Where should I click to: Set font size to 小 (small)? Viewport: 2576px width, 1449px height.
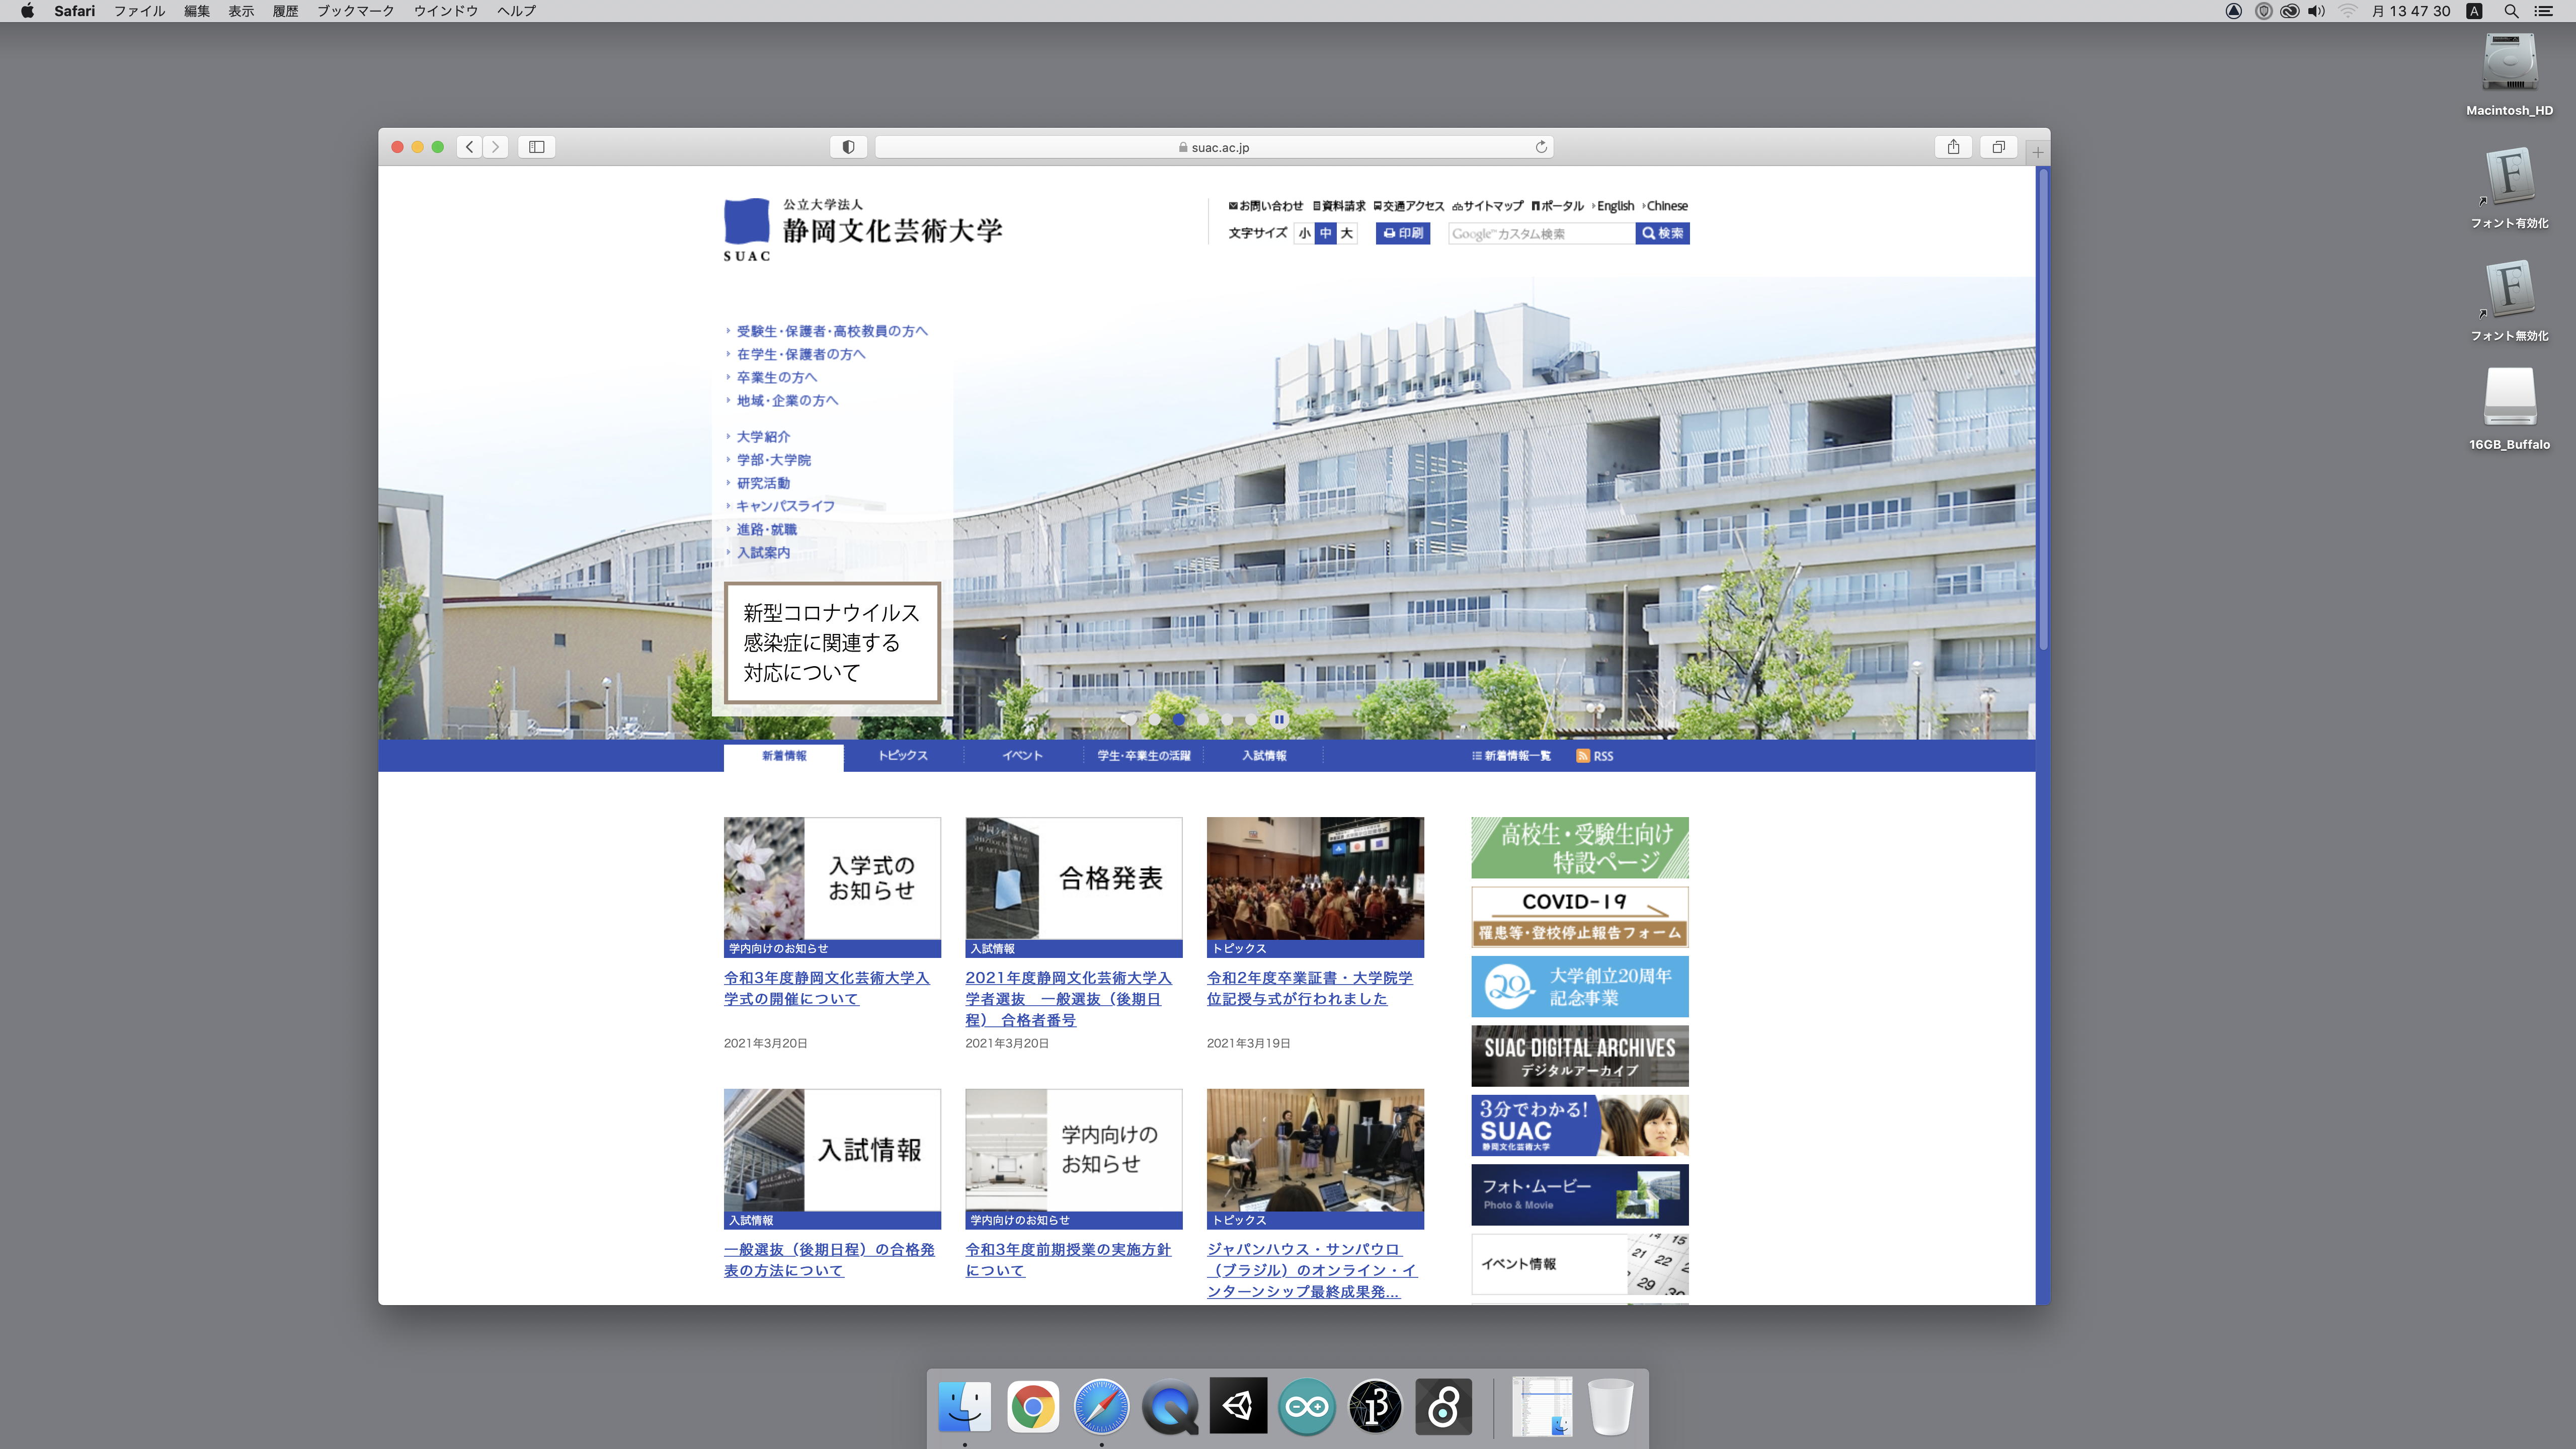1304,233
